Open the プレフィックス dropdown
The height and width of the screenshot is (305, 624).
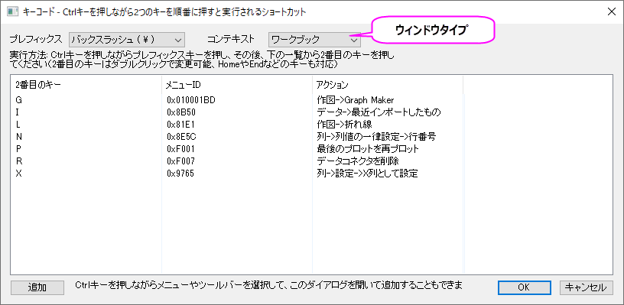(x=126, y=40)
